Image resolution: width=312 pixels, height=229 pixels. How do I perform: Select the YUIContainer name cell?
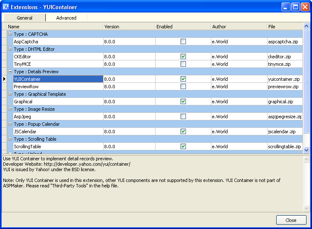click(58, 79)
